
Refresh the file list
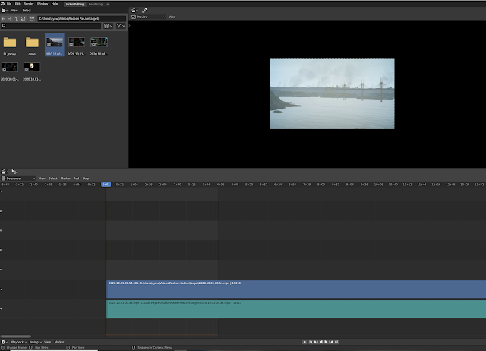(x=24, y=18)
